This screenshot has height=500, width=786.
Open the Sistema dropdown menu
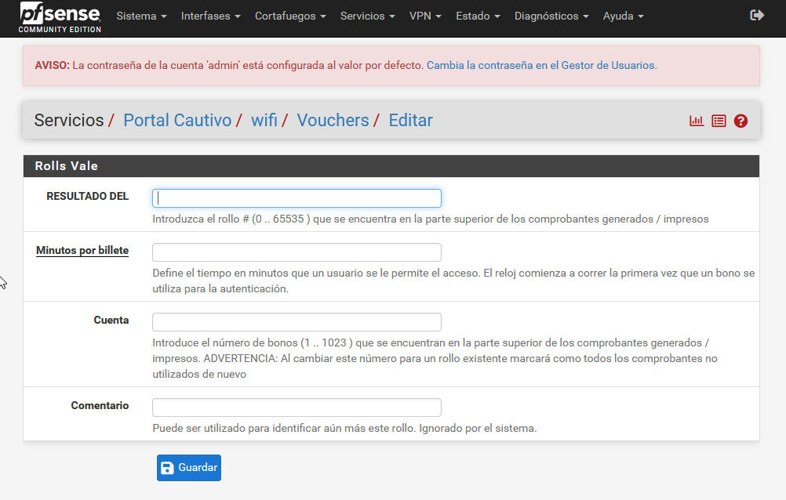pyautogui.click(x=141, y=16)
